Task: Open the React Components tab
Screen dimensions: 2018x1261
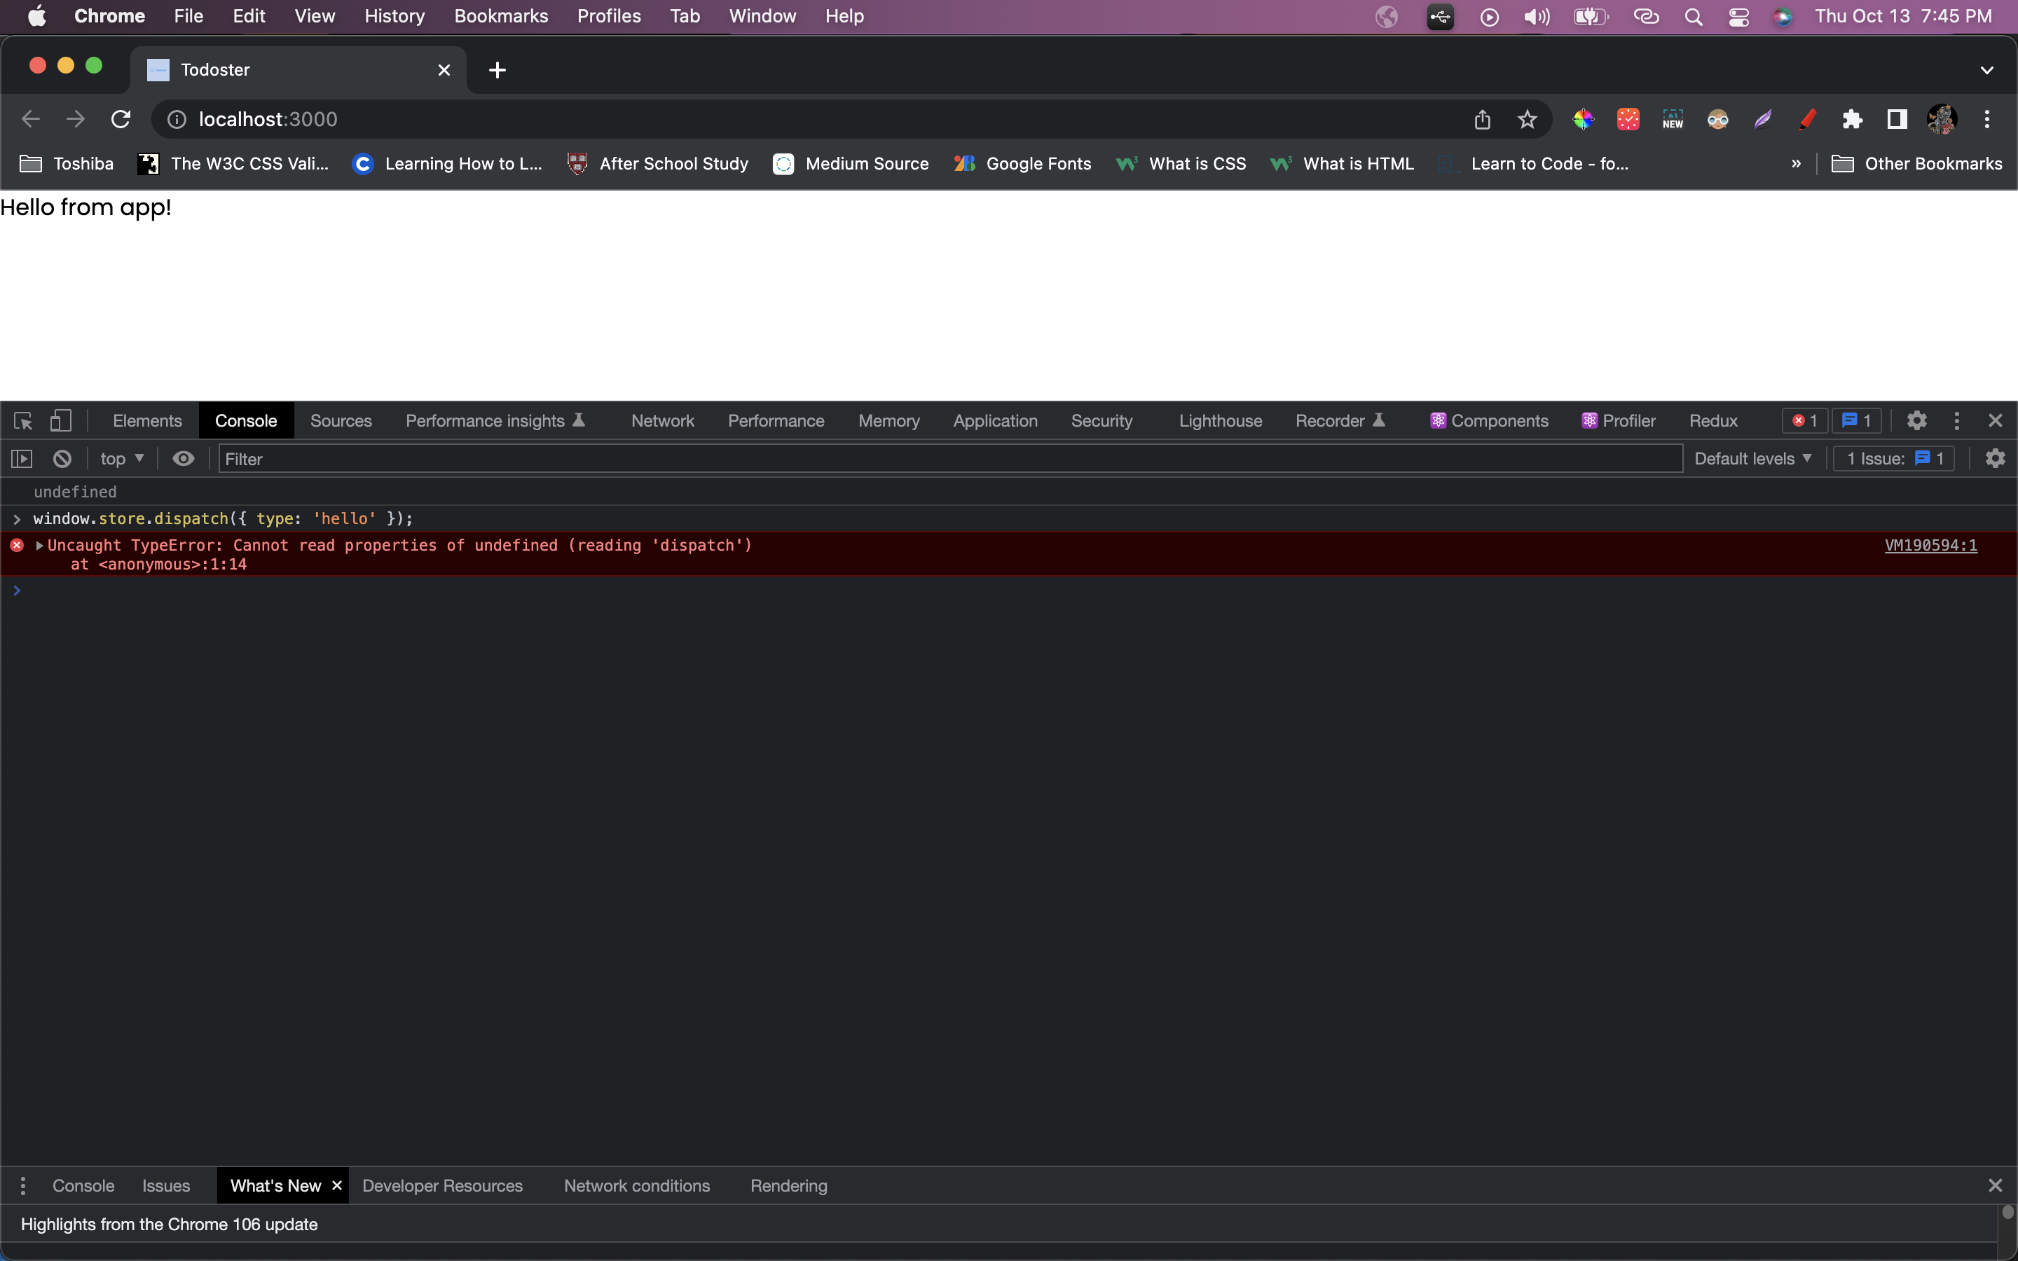Action: [1489, 420]
